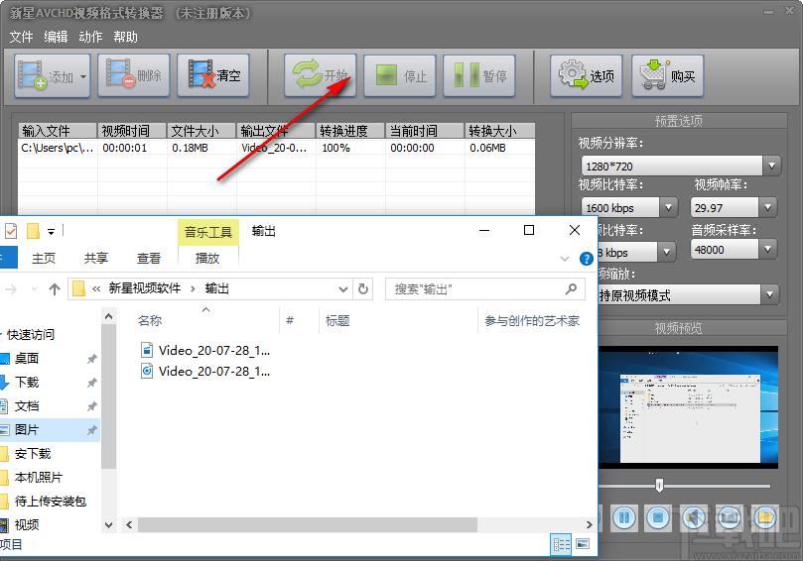The image size is (803, 561).
Task: Click the preview open folder icon
Action: pos(765,517)
